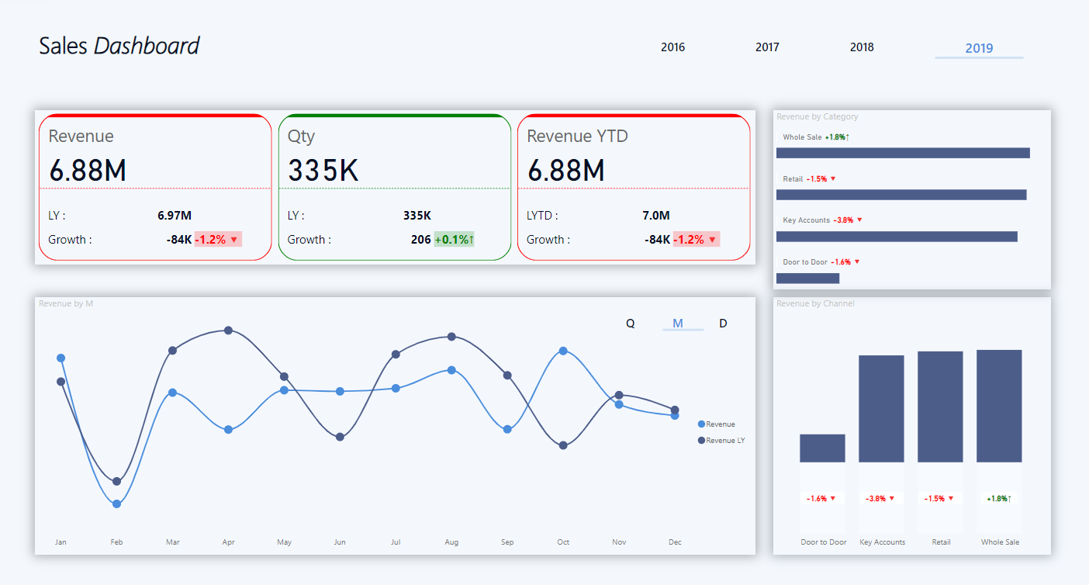The height and width of the screenshot is (585, 1089).
Task: Click the Key Accounts channel column
Action: (x=881, y=409)
